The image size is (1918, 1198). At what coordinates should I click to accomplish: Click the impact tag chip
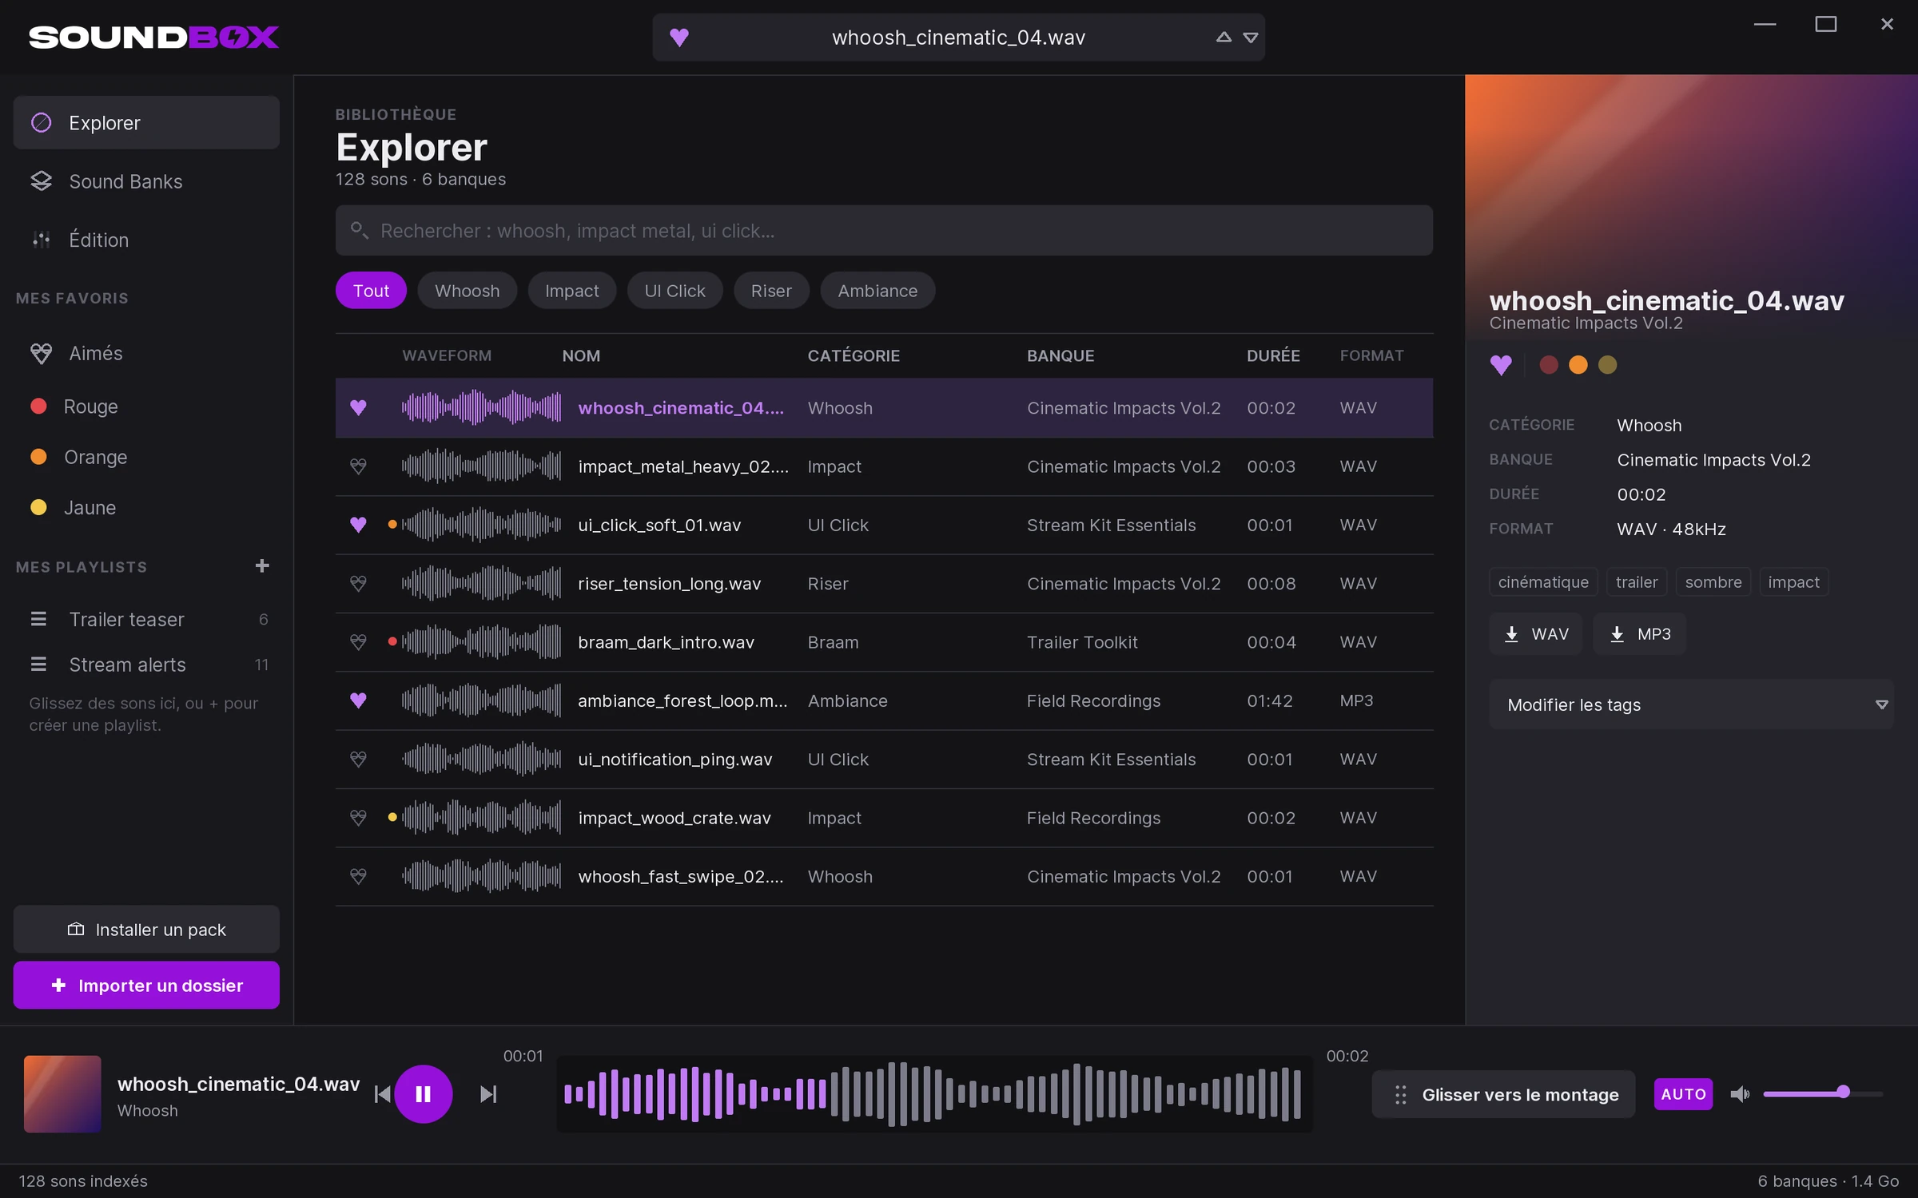click(1793, 582)
